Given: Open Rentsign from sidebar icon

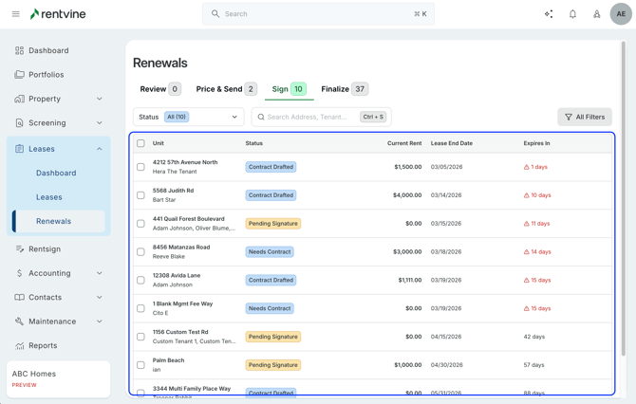Looking at the screenshot, I should [19, 249].
